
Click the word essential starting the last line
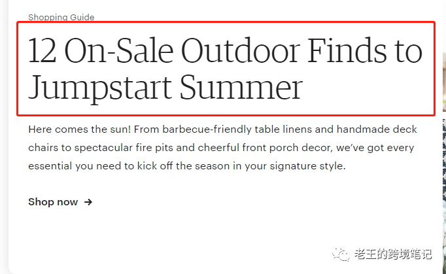[x=50, y=166]
